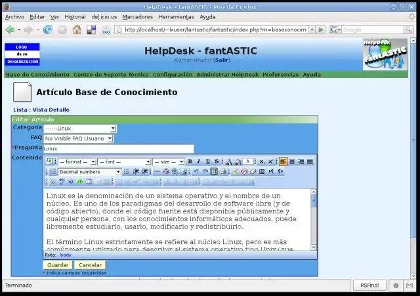Screen dimensions: 420x296
Task: Click the Google search box
Action: (372, 30)
